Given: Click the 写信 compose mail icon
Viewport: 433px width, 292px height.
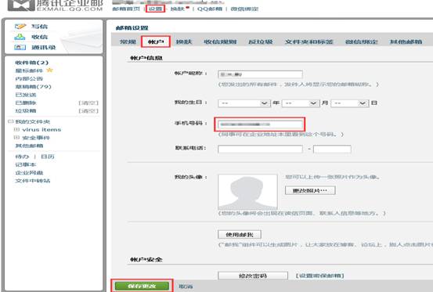Looking at the screenshot, I should [x=20, y=27].
